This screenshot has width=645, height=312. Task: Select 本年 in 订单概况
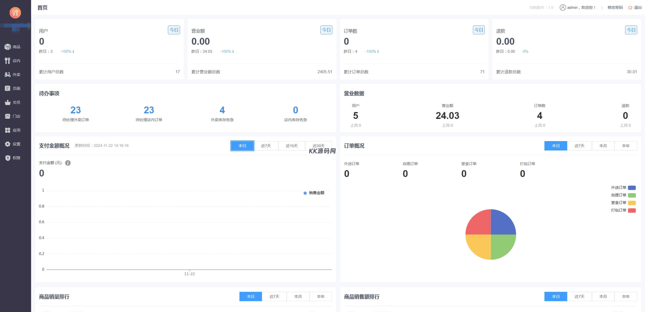click(626, 146)
